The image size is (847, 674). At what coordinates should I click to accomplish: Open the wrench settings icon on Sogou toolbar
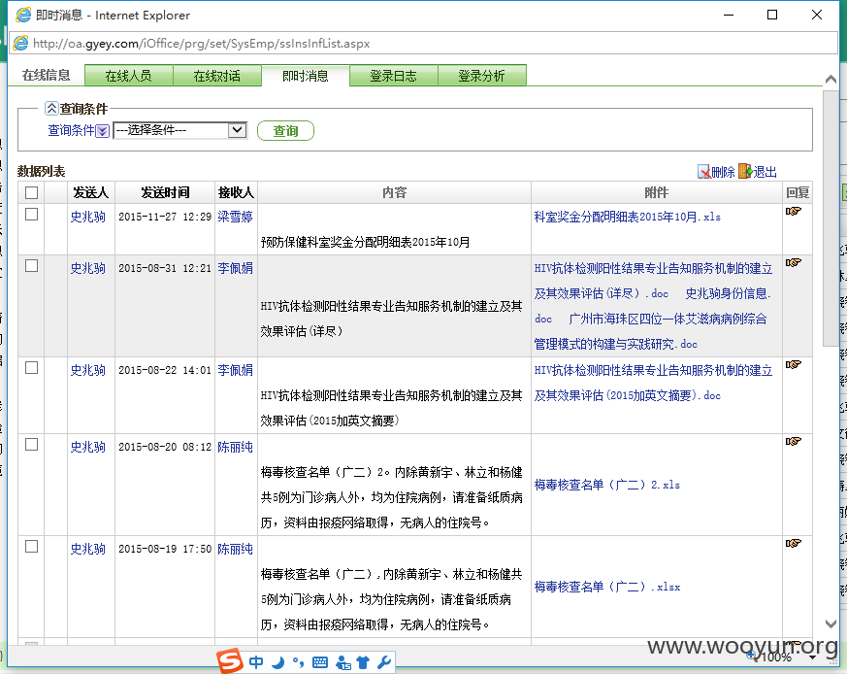pyautogui.click(x=384, y=662)
